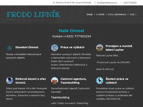Open the tree-cutting round image
The width and height of the screenshot is (143, 107).
(x=9, y=81)
